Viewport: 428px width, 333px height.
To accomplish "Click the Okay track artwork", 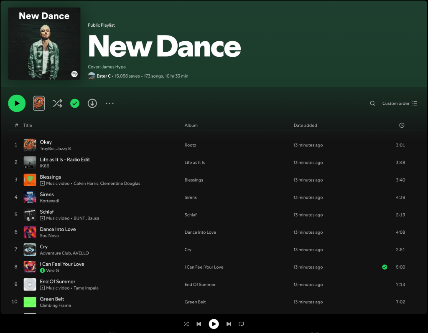I will pos(30,145).
